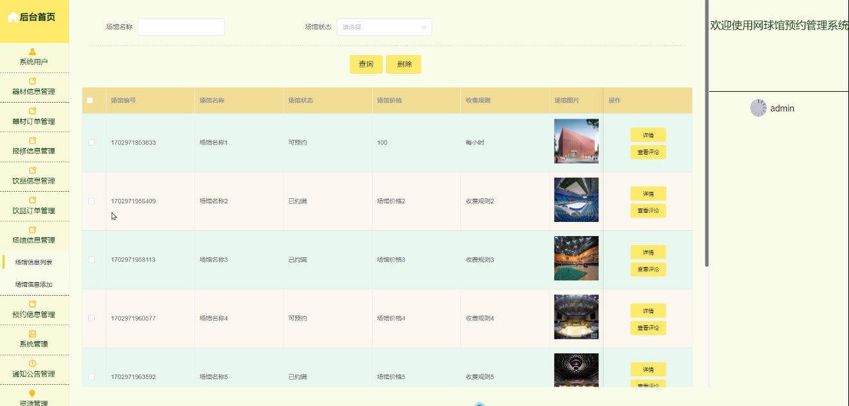
Task: Click the icon above 饮品信息管理
Action: coord(33,171)
